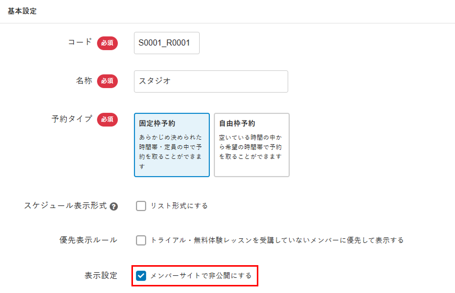Viewport: 455px width, 293px height.
Task: Click the 表示設定 label
Action: (101, 276)
